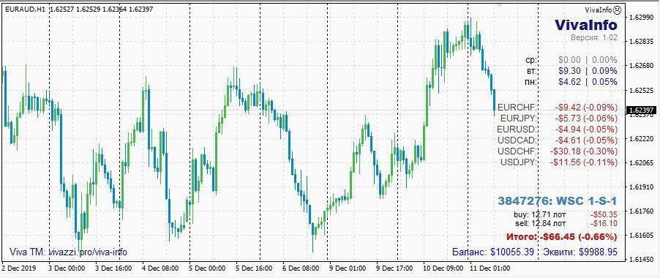Click the 10 Dec 09:00 time marker
Screen dimensions: 660x278
[443, 268]
